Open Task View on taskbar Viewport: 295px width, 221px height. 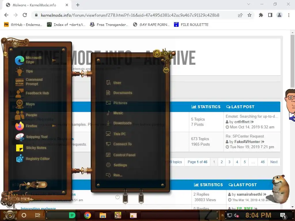38,215
